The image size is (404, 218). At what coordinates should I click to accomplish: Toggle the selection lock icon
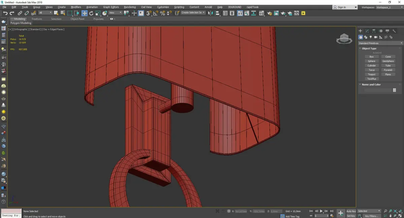tap(223, 211)
